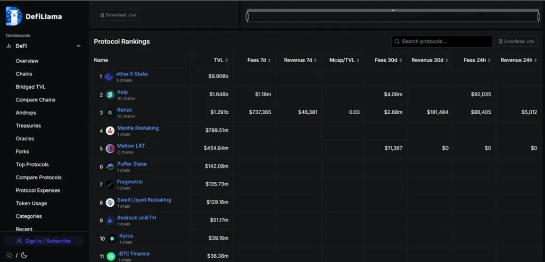Open Bridged TVL in sidebar
The width and height of the screenshot is (545, 262).
click(x=30, y=87)
